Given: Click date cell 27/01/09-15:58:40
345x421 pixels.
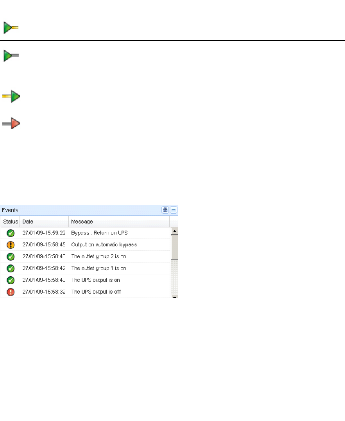Looking at the screenshot, I should point(44,280).
